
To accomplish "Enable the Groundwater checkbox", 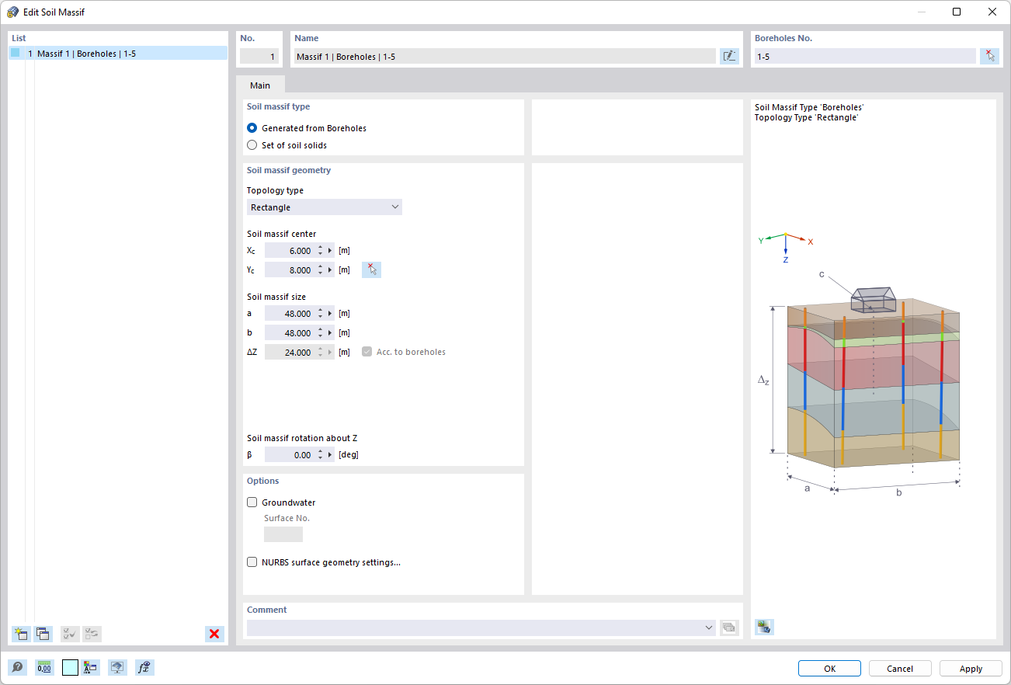I will 252,502.
